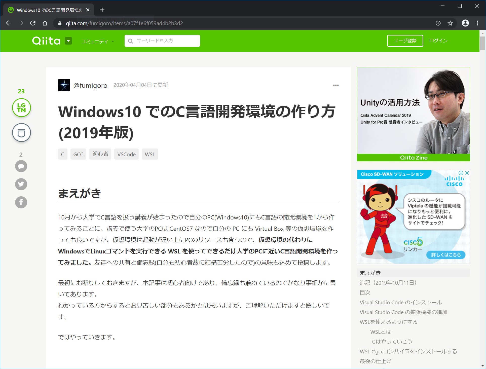
Task: Open the 目次 entry in the sidebar contents
Action: [x=365, y=292]
